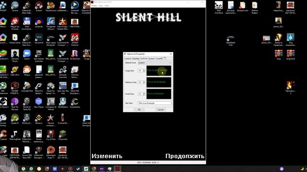The height and width of the screenshot is (172, 307).
Task: Click Cancel in Options dialog
Action: [x=161, y=109]
